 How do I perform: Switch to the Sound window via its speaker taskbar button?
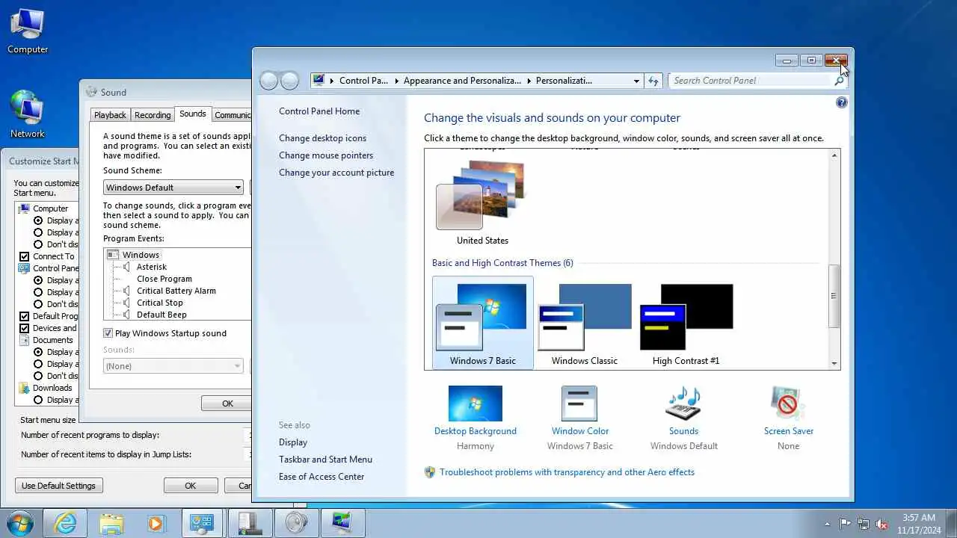click(x=296, y=523)
